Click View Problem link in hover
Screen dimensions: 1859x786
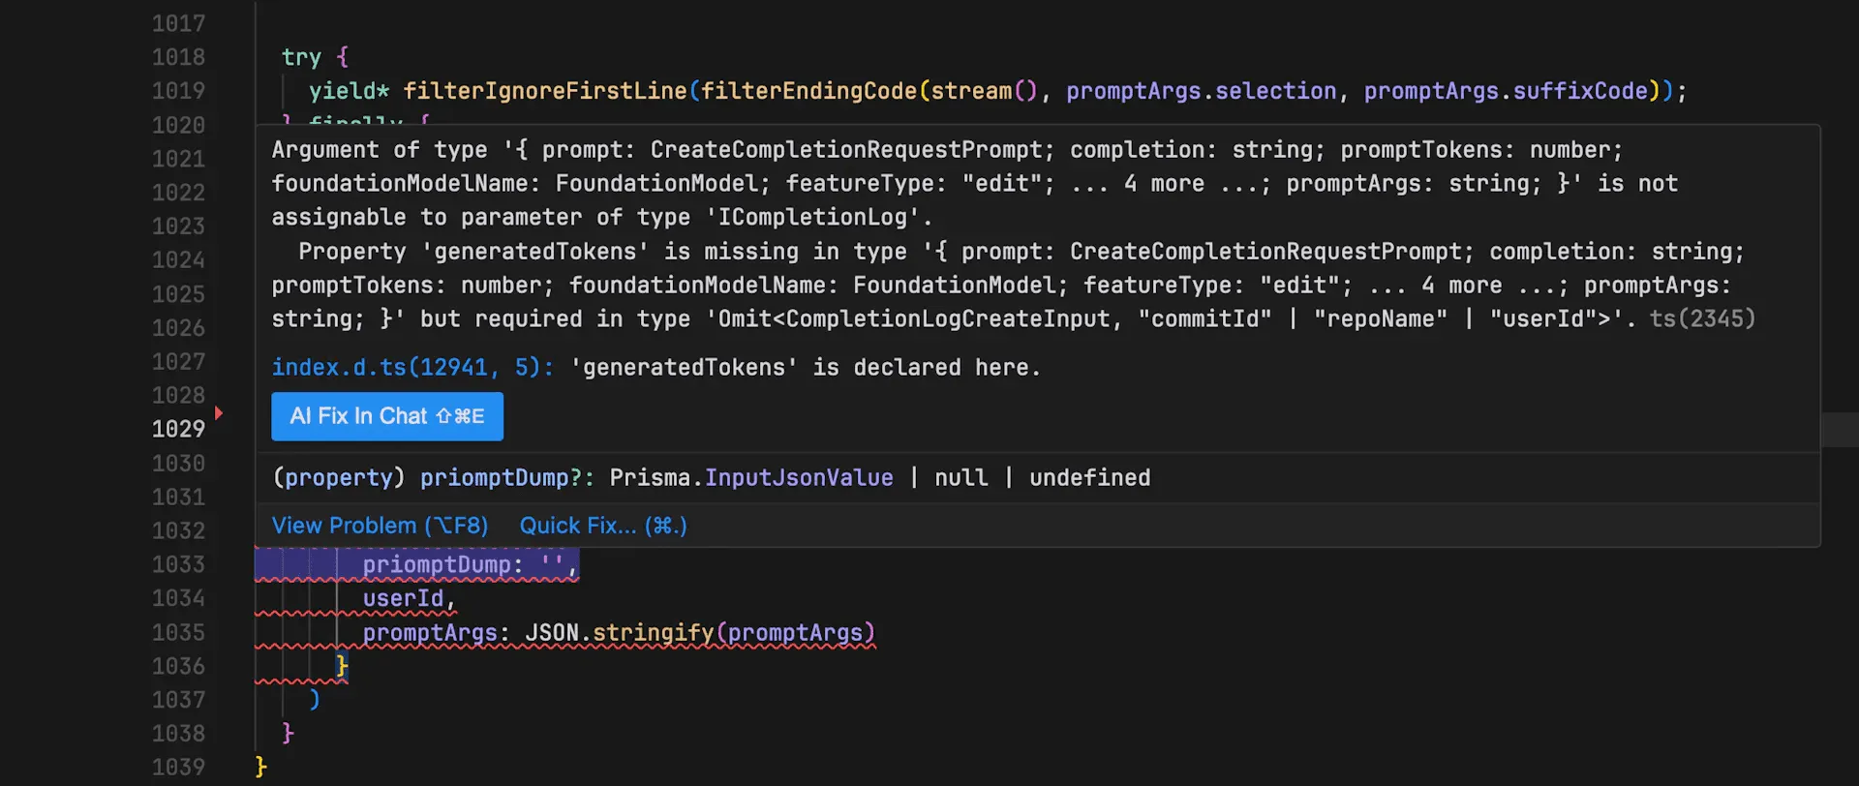click(380, 526)
